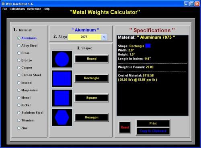Click the Hexagon shape button
The width and height of the screenshot is (201, 148).
click(x=92, y=117)
